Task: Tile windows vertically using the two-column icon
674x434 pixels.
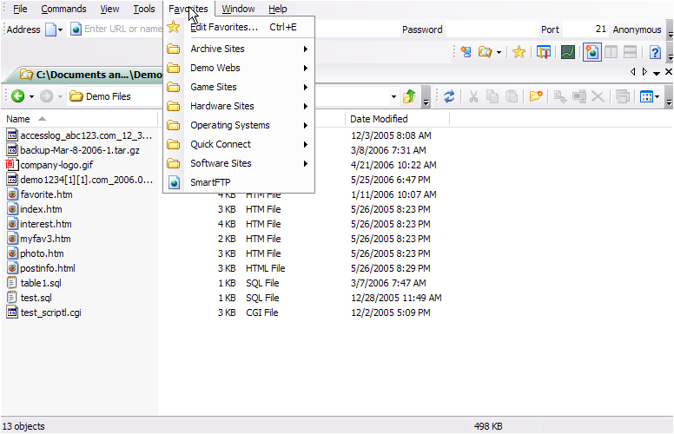Action: (611, 52)
